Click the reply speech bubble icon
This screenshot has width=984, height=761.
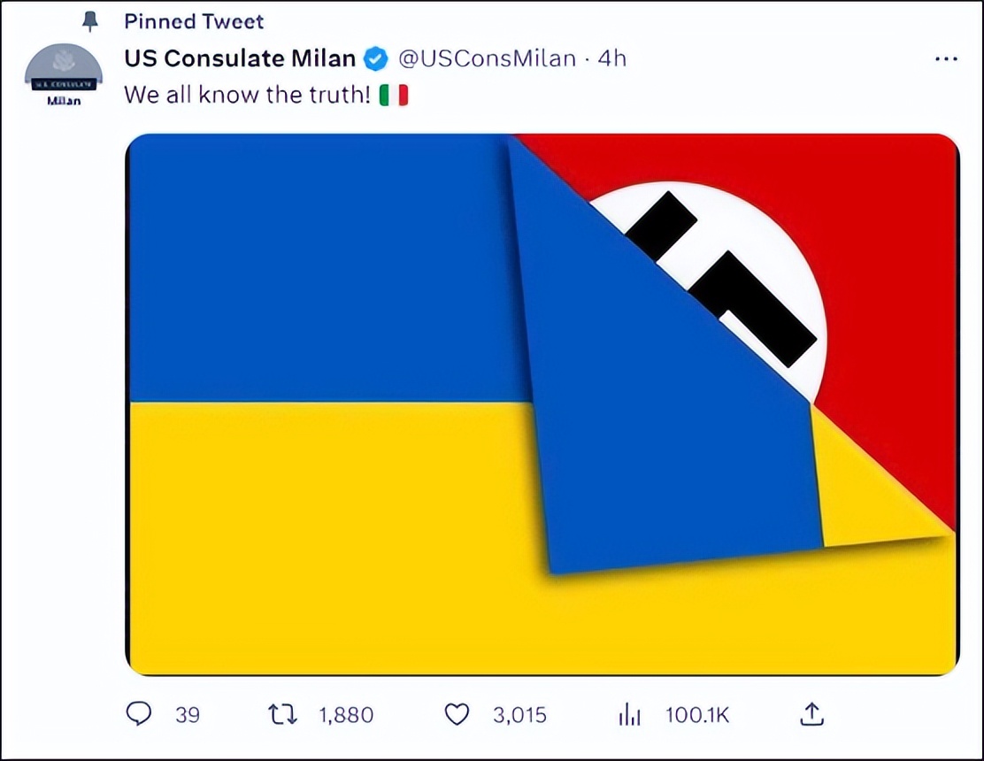139,714
